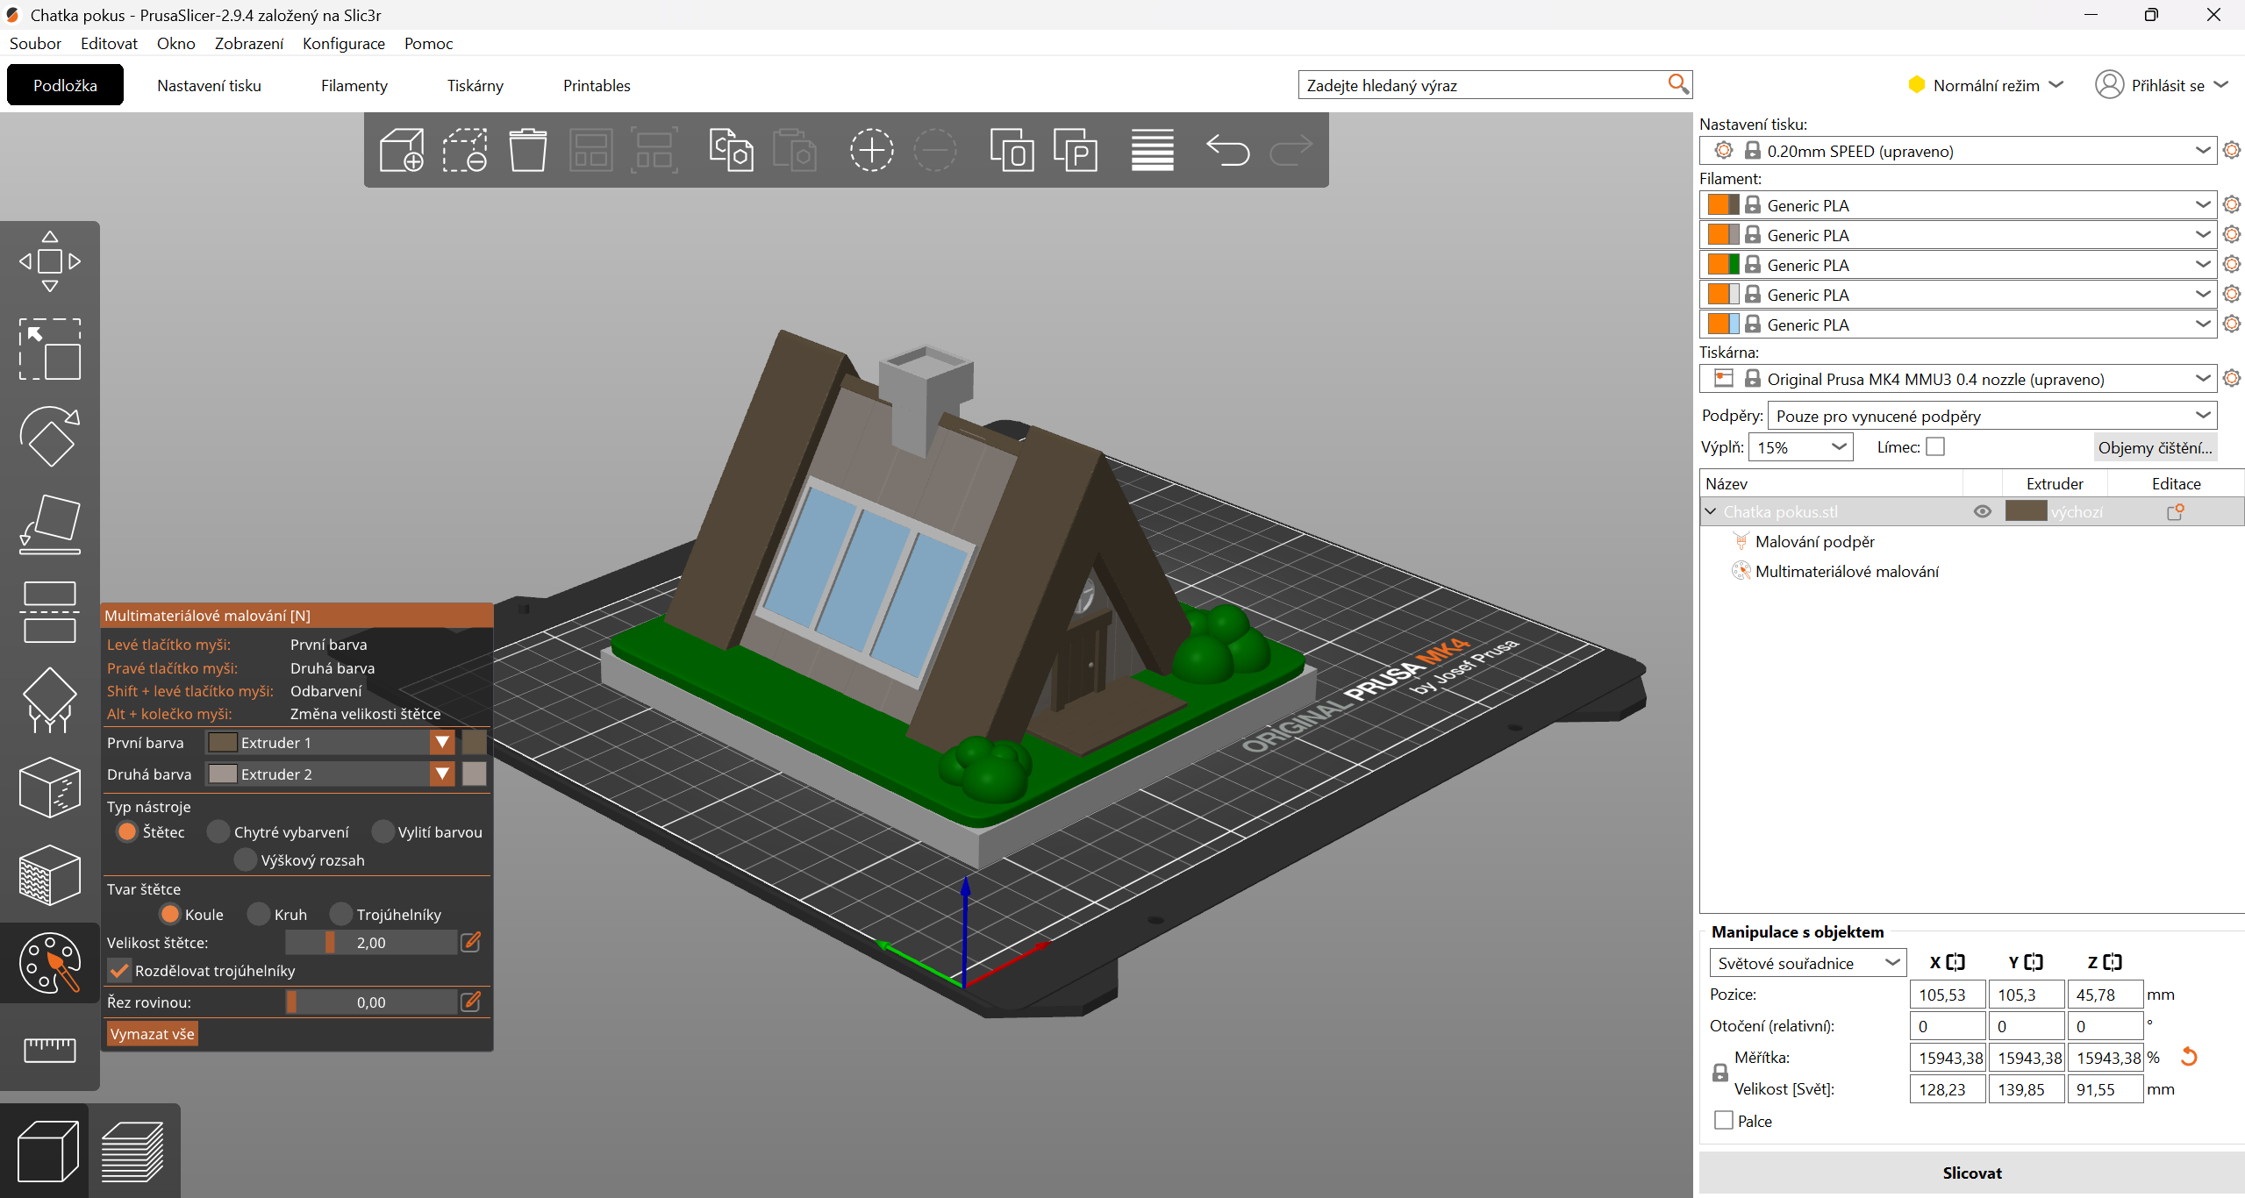Image resolution: width=2245 pixels, height=1198 pixels.
Task: Click the Add object toolbar icon
Action: coord(402,150)
